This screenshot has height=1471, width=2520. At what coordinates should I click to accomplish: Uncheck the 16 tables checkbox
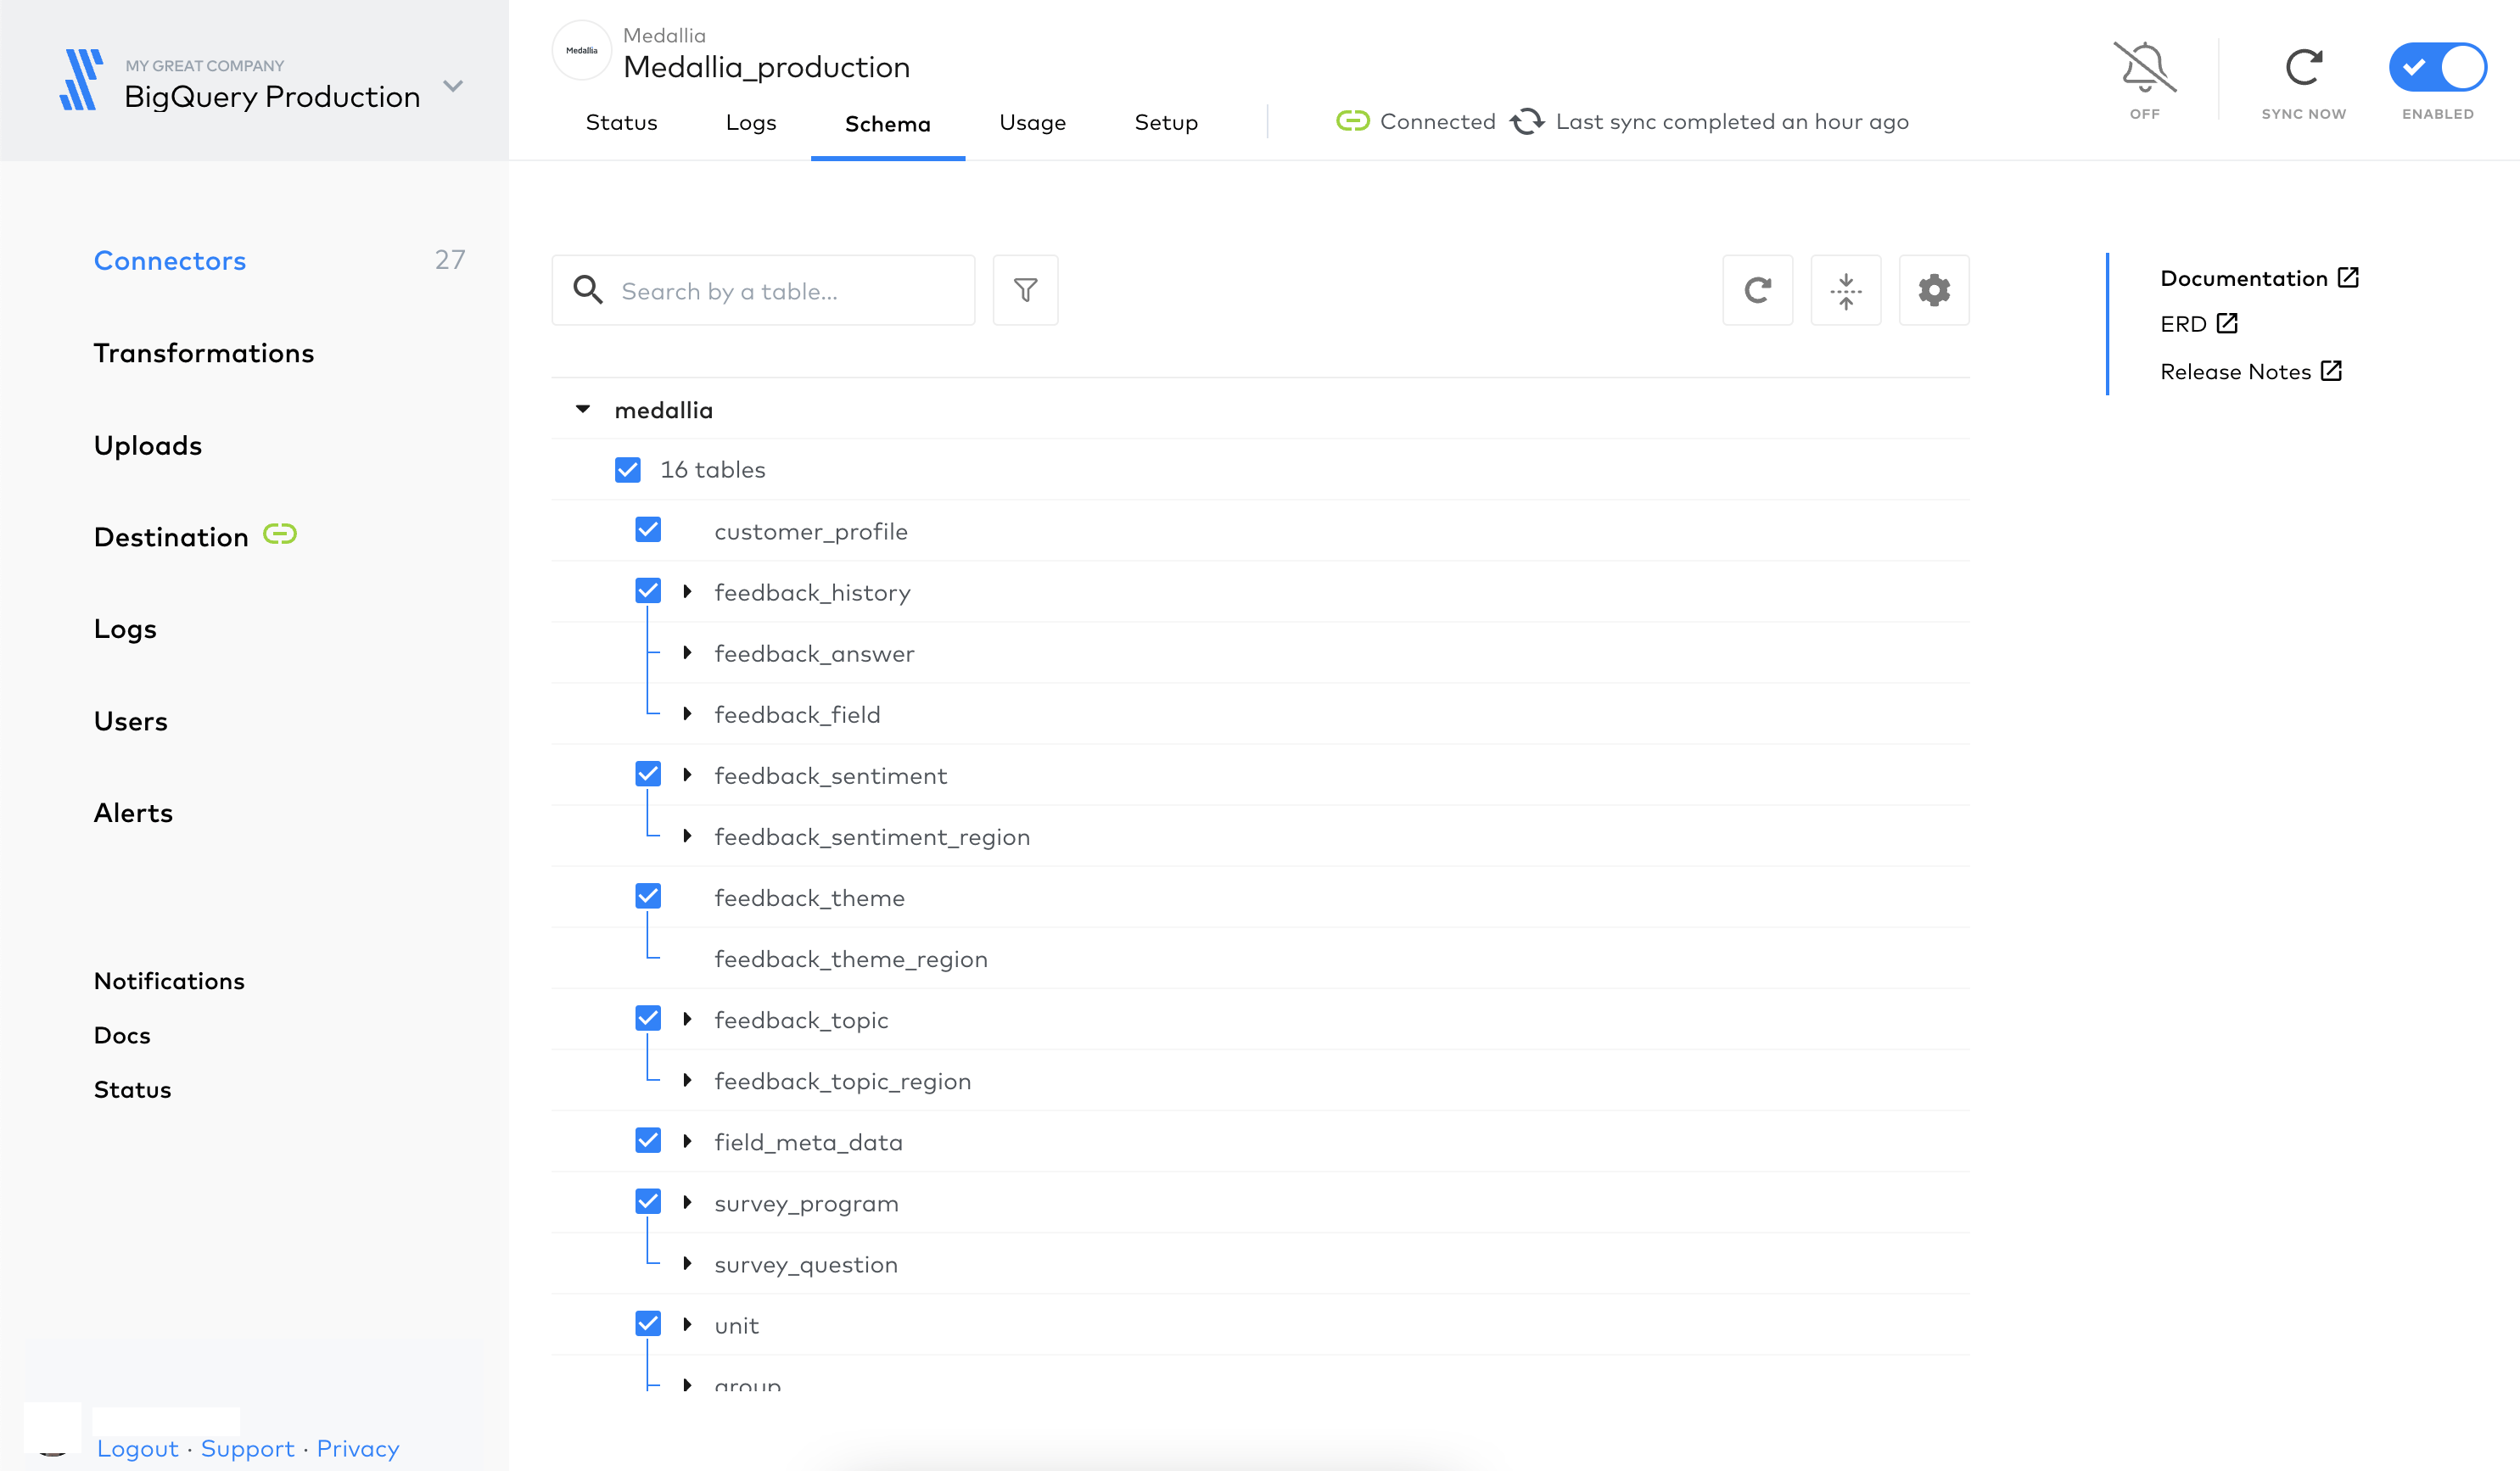tap(628, 470)
